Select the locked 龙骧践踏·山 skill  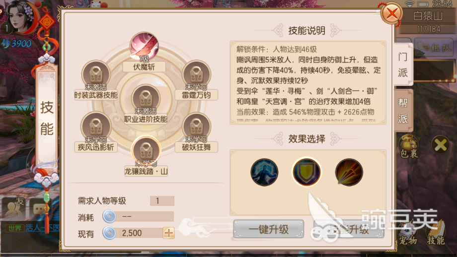tap(146, 150)
